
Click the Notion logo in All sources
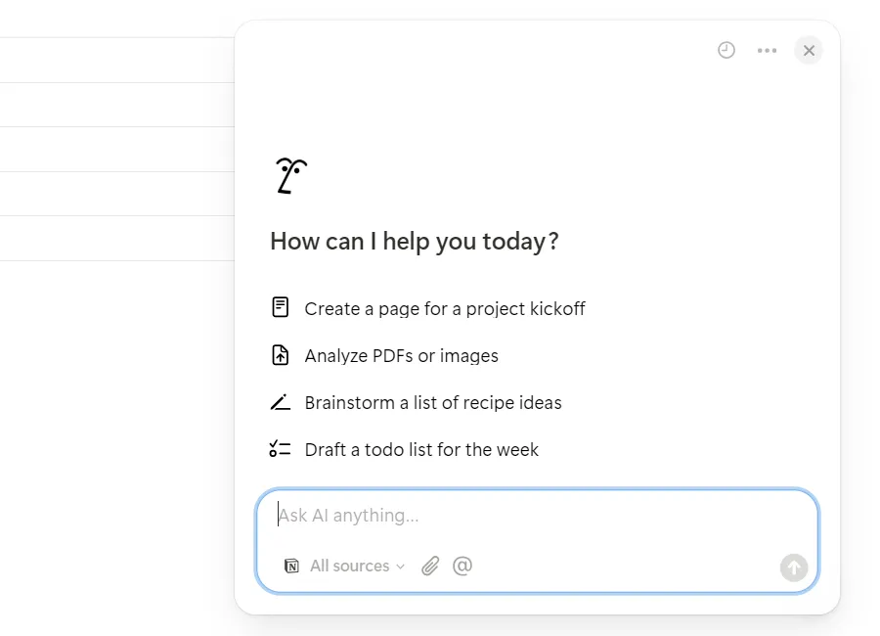point(291,566)
